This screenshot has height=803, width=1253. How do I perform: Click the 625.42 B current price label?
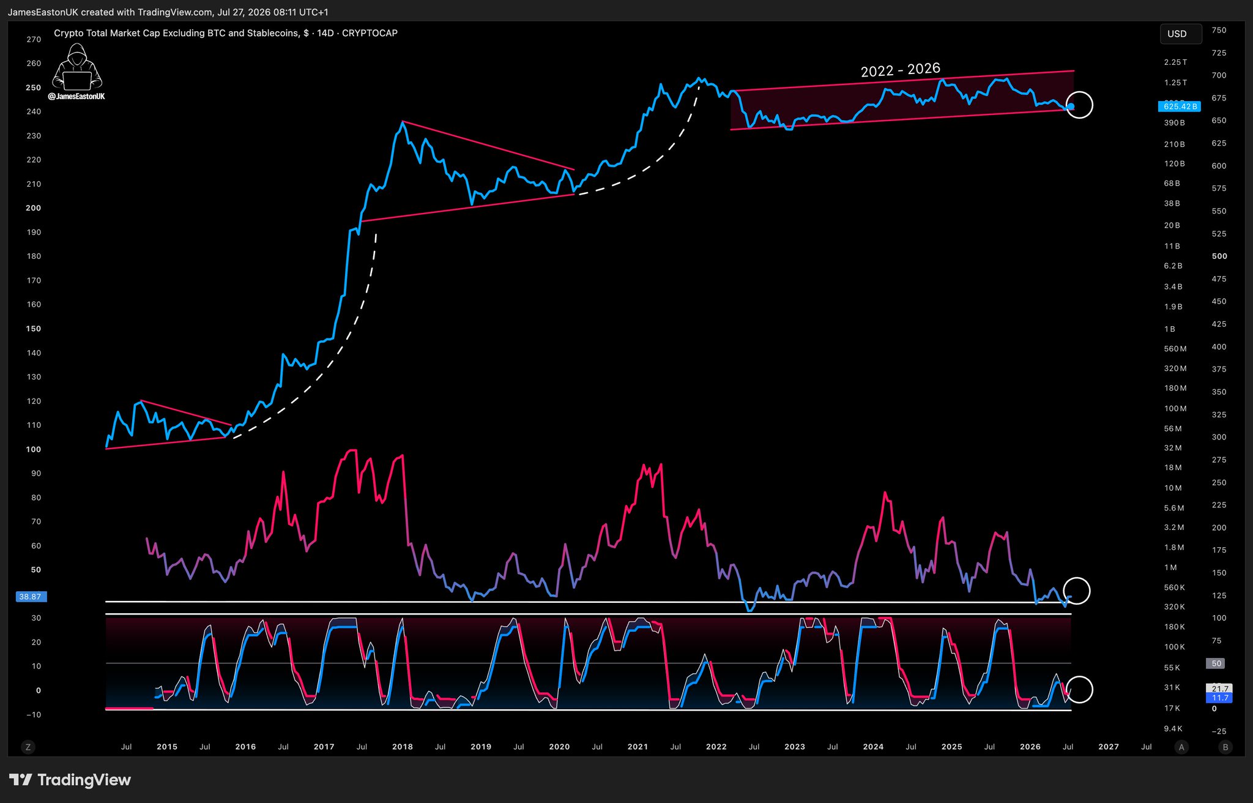[1180, 106]
